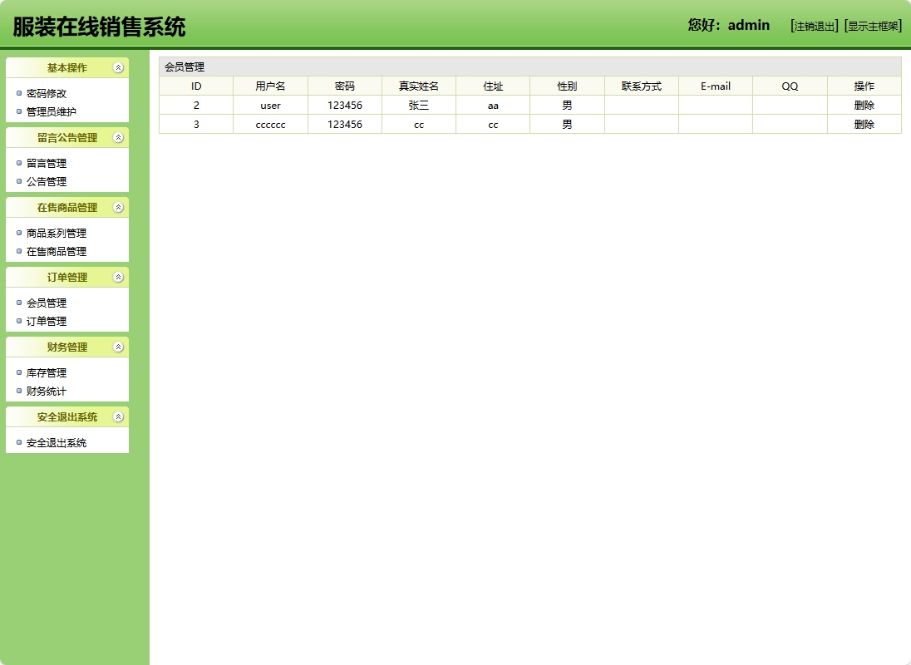911x665 pixels.
Task: Click the 住址 column header
Action: tap(493, 86)
